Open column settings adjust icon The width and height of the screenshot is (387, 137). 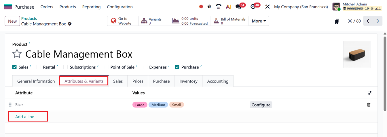[370, 93]
